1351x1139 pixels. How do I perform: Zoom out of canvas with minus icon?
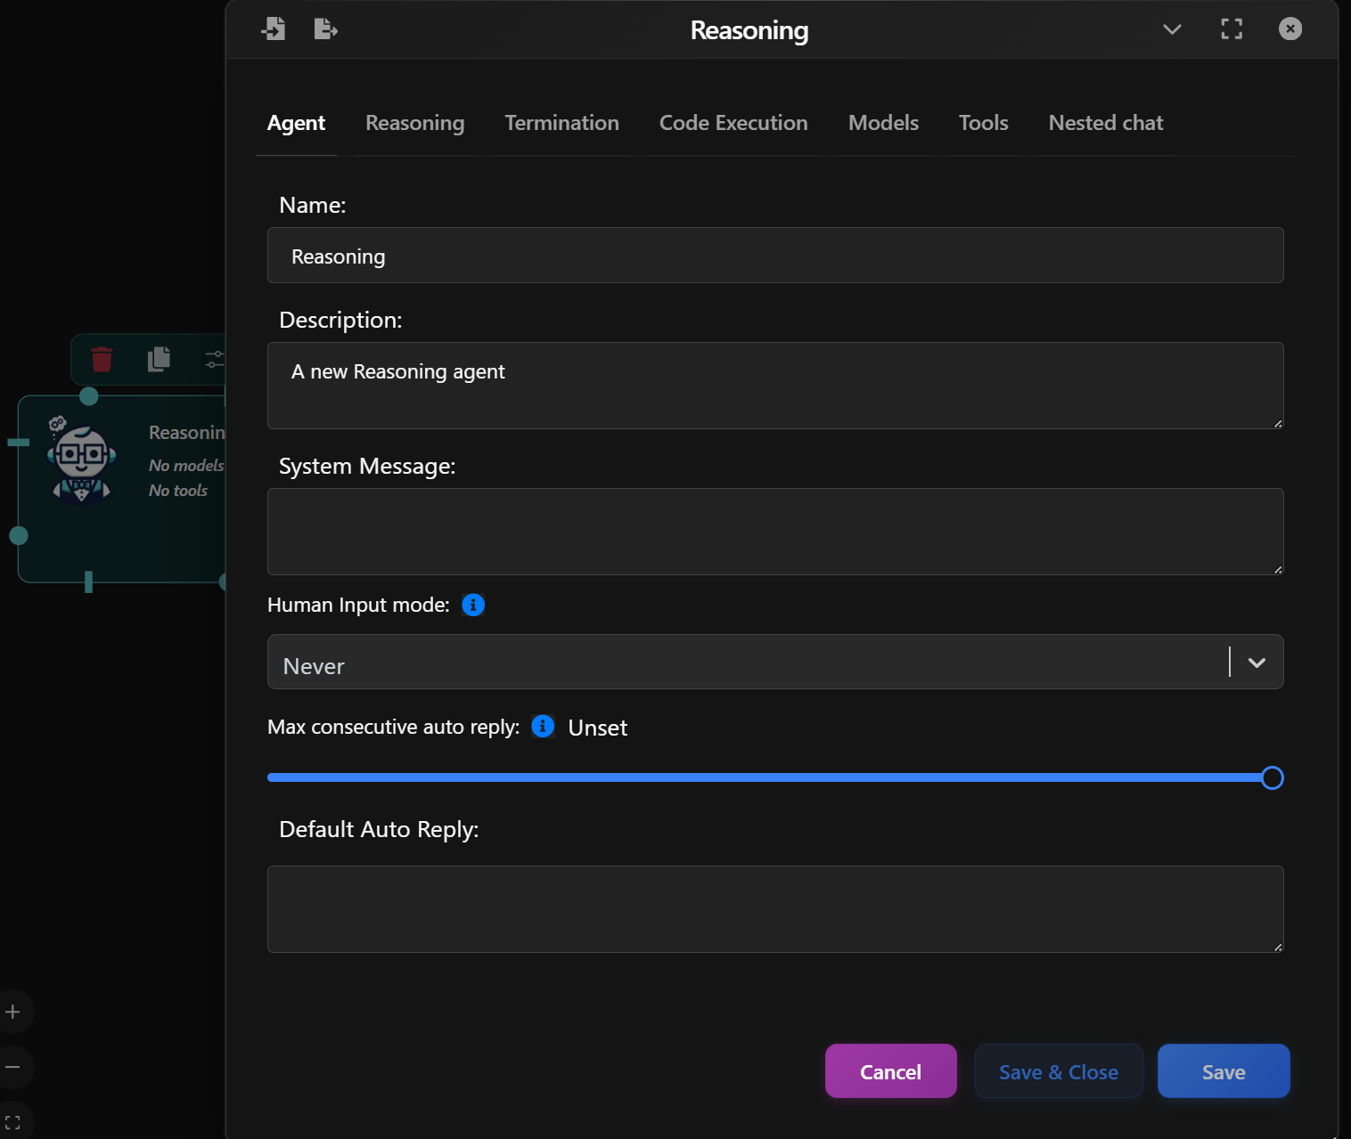pos(13,1067)
